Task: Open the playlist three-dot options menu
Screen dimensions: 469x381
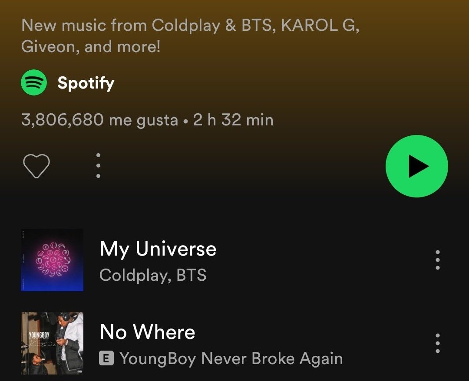Action: point(98,165)
